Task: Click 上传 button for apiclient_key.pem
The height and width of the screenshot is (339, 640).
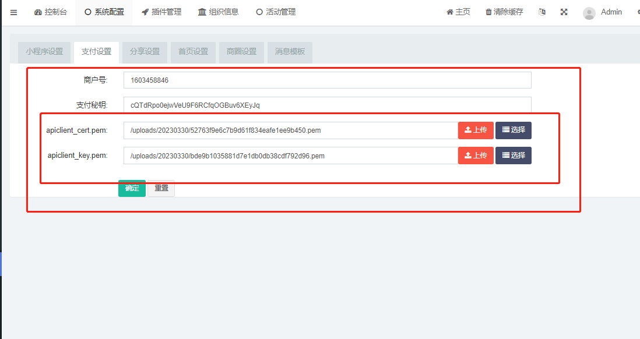Action: [x=476, y=156]
